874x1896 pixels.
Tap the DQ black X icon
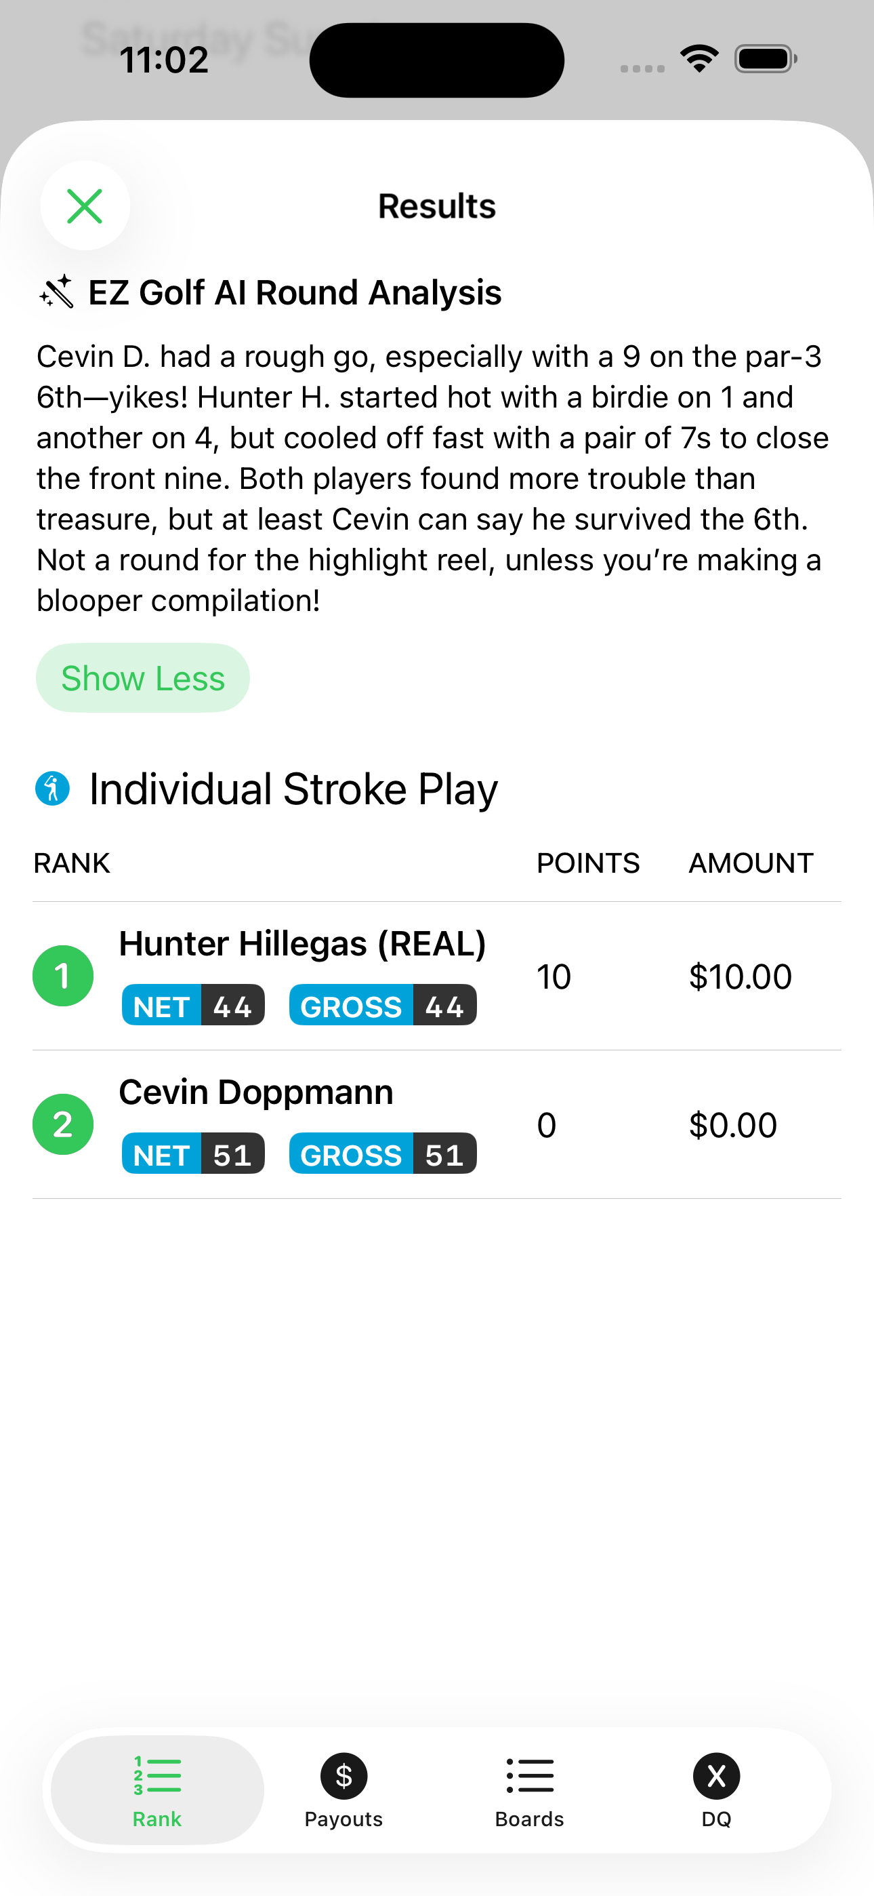pyautogui.click(x=716, y=1775)
